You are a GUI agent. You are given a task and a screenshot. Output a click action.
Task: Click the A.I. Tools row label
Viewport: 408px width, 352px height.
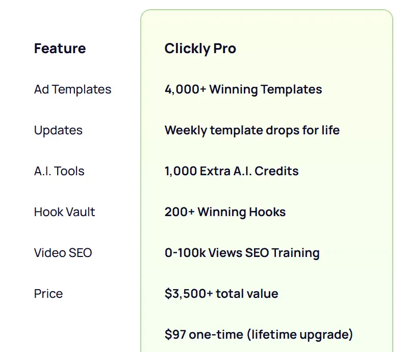coord(59,171)
